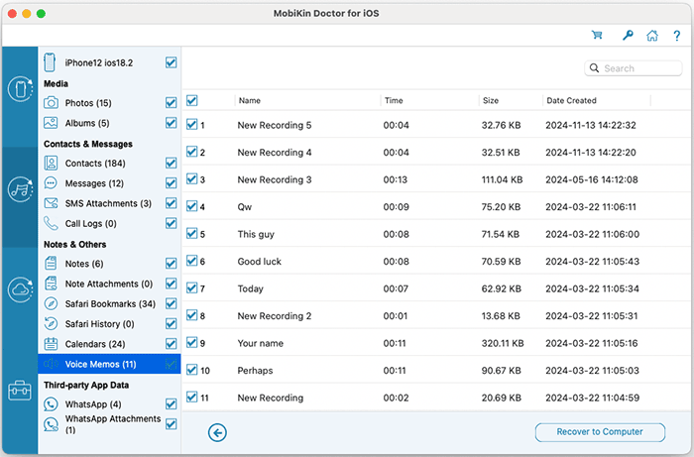The image size is (694, 457).
Task: Click the Voice Memos speaker icon
Action: point(51,364)
